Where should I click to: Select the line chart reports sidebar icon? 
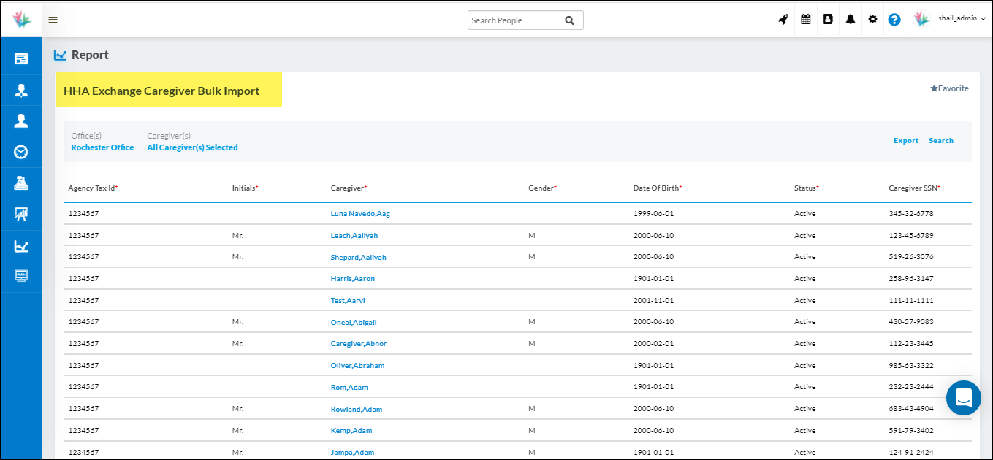tap(21, 246)
